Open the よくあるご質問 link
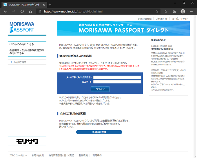 20,62
